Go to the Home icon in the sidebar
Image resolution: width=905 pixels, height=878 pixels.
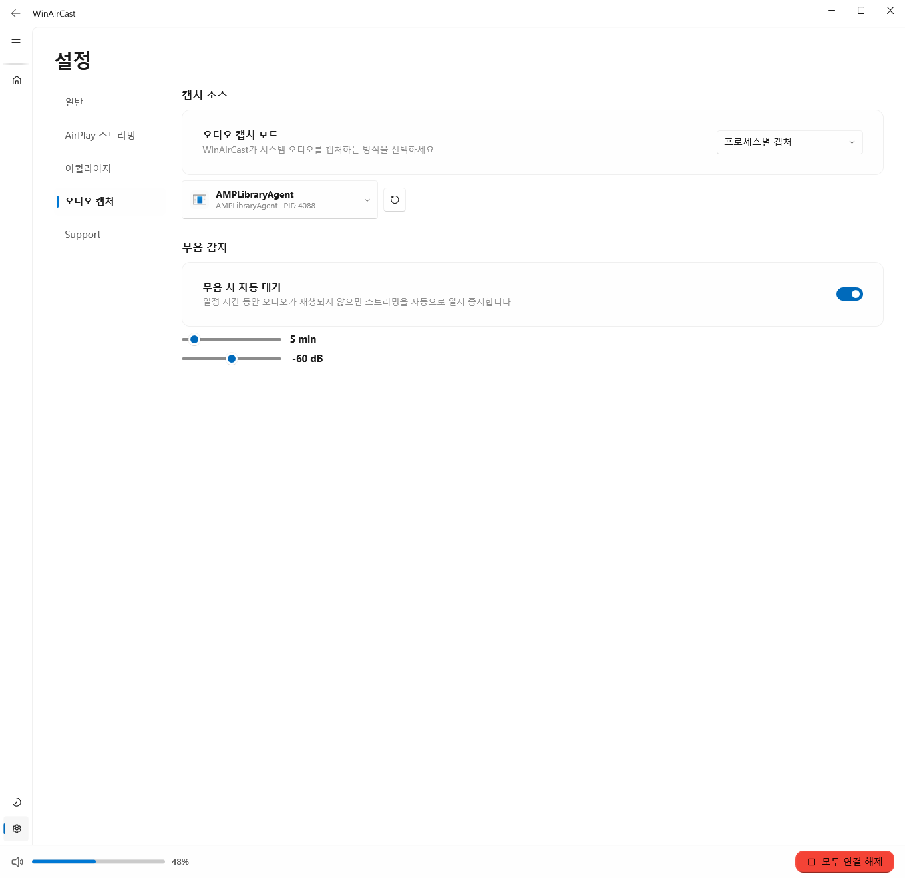coord(17,80)
